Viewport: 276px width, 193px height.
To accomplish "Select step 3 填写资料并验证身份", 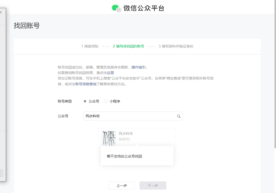I will pos(176,46).
